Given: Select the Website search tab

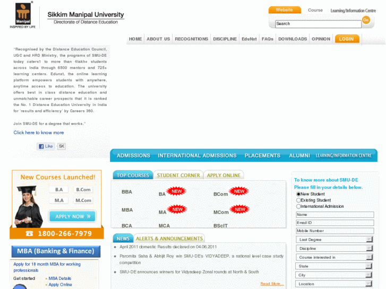Looking at the screenshot, I should [x=285, y=10].
